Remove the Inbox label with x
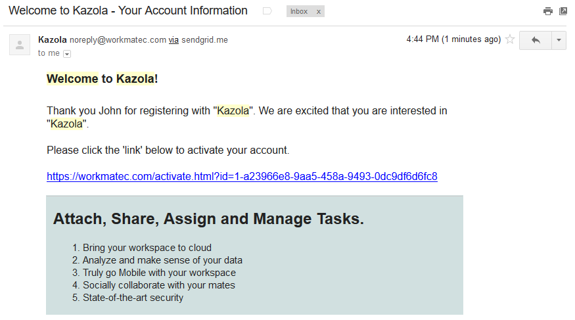The height and width of the screenshot is (320, 575). [x=319, y=12]
